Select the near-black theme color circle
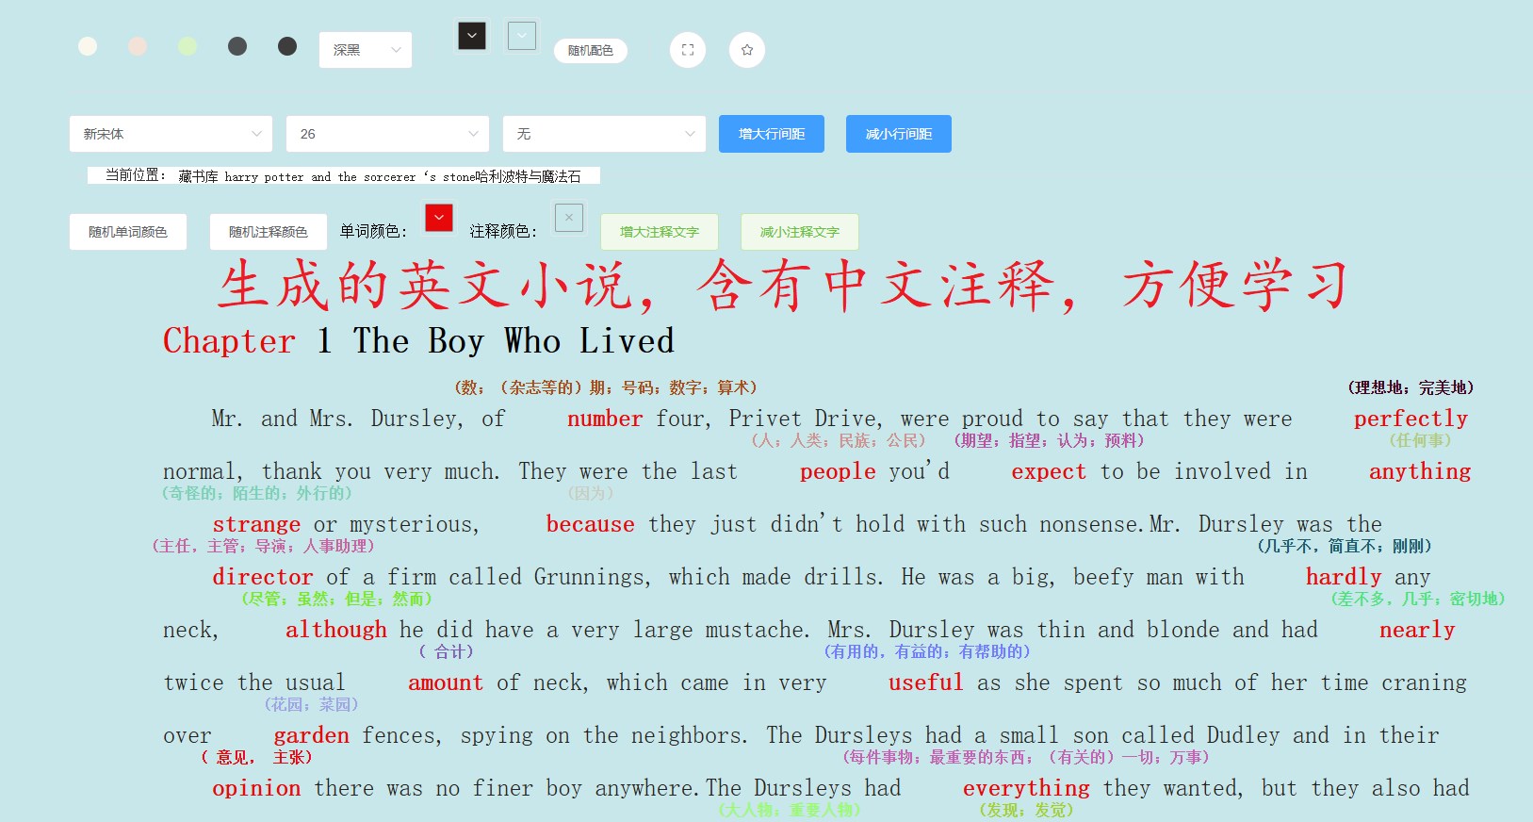Image resolution: width=1533 pixels, height=822 pixels. tap(287, 46)
